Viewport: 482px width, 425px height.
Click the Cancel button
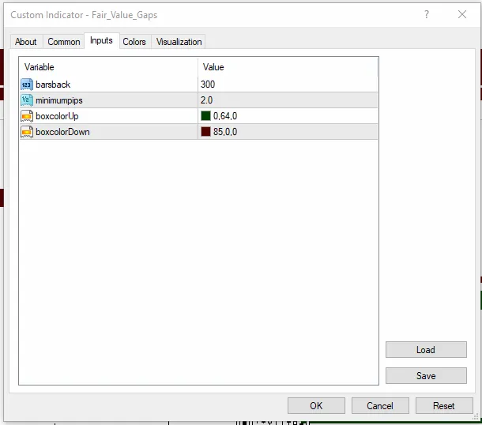pos(380,405)
